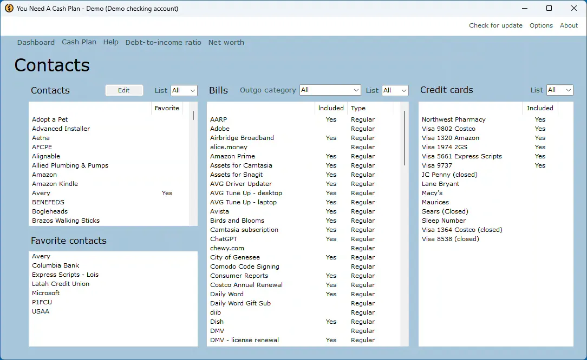Select P1FCU in Favorite contacts
Screen dimensions: 587x360
point(42,302)
